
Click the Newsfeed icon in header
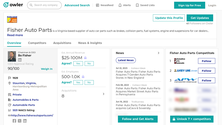97,5
